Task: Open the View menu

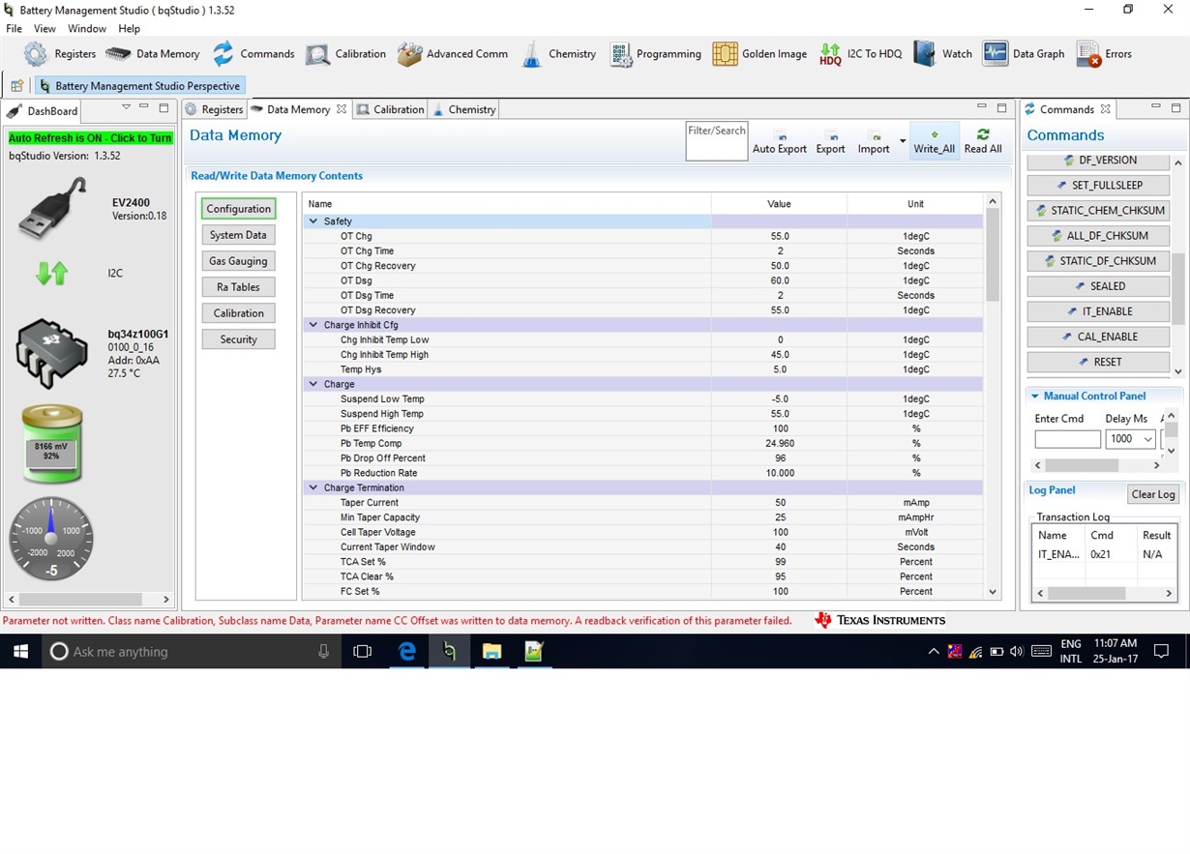Action: [x=45, y=29]
